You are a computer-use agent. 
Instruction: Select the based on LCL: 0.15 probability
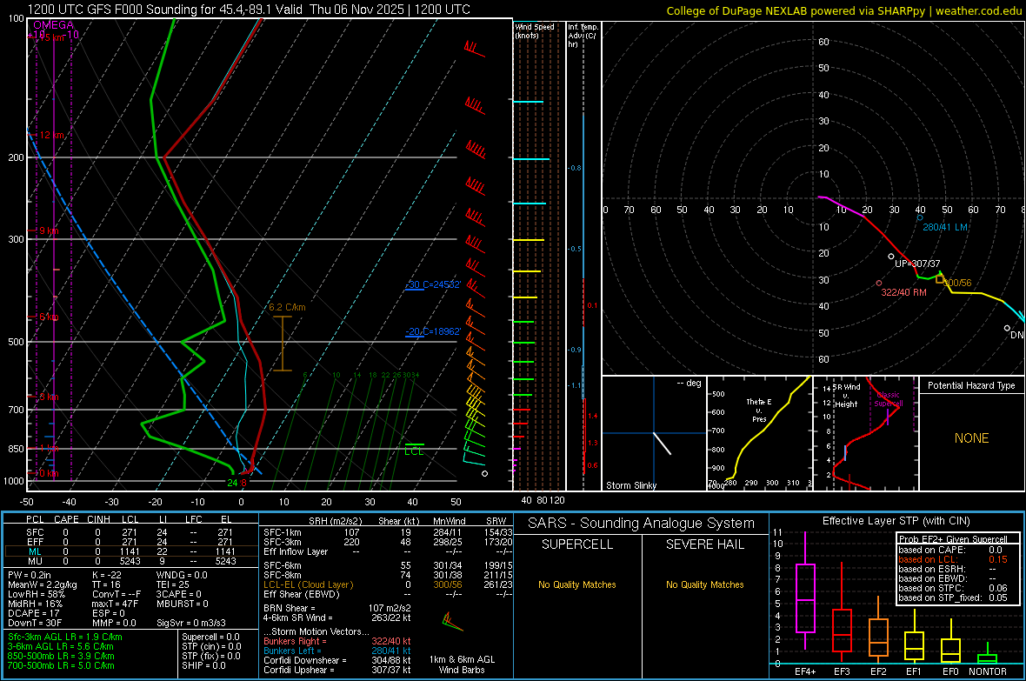(953, 559)
